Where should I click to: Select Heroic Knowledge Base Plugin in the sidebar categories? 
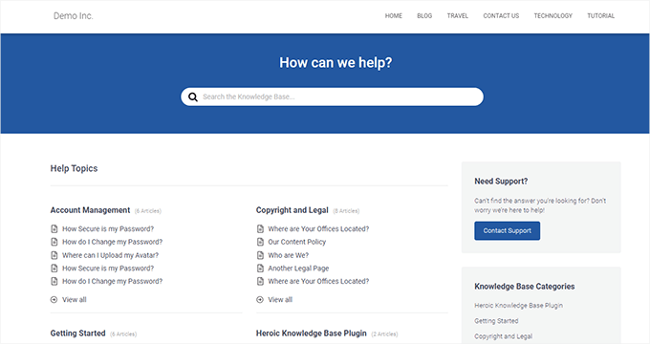pyautogui.click(x=519, y=306)
